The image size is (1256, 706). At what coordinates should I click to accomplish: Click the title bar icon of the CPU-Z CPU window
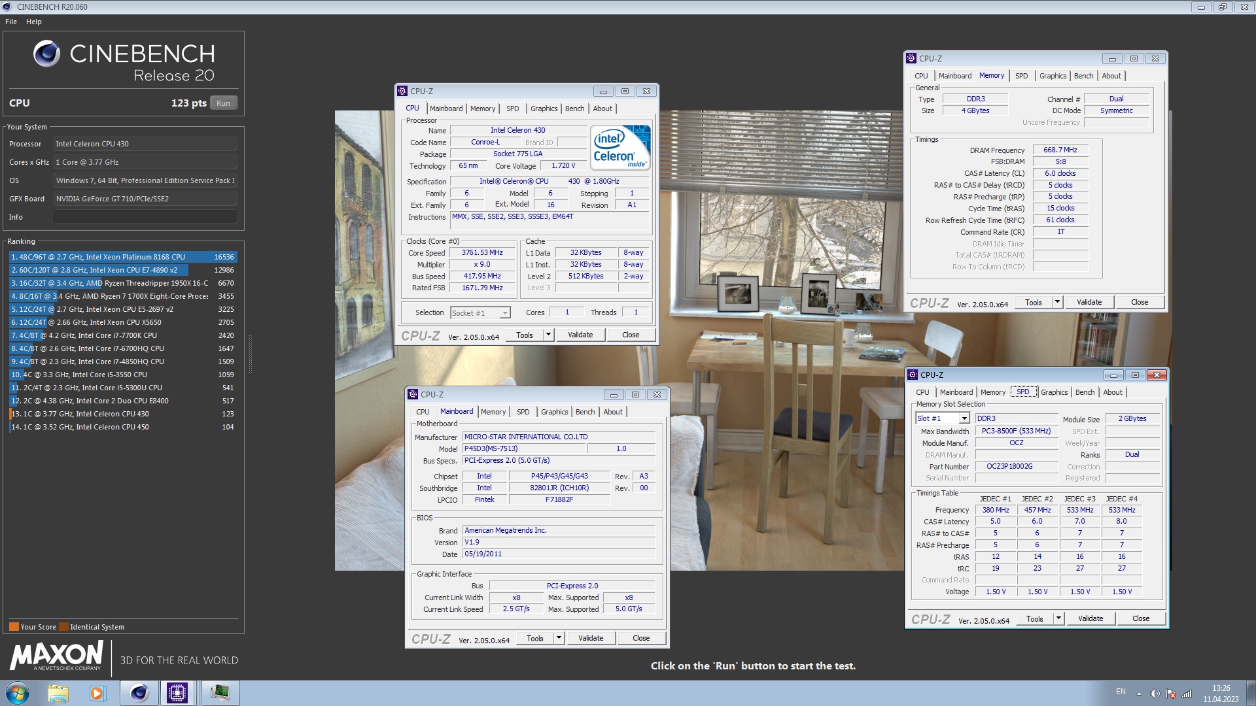pyautogui.click(x=402, y=91)
